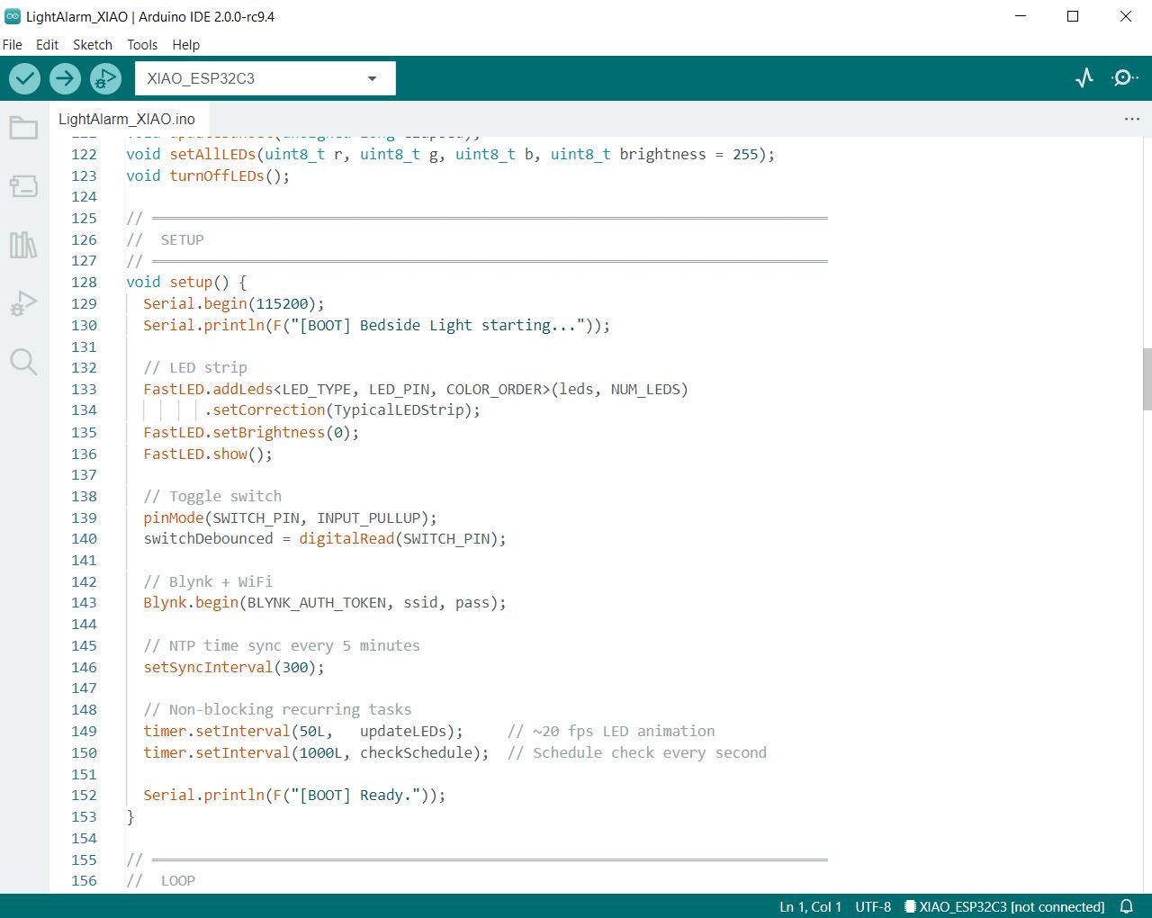
Task: Start debugging with the debug play icon
Action: 105,78
